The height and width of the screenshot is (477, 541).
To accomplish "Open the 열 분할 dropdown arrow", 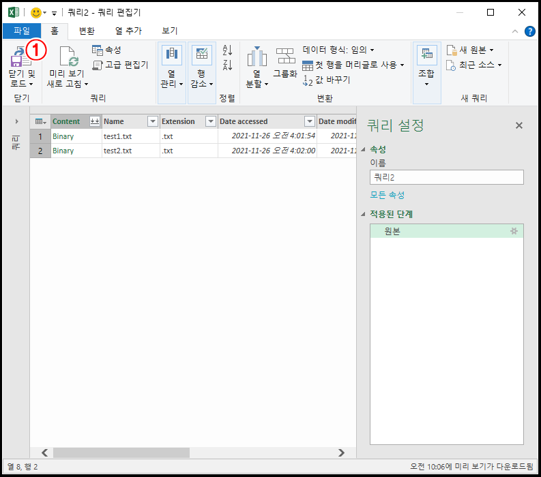I will click(266, 84).
